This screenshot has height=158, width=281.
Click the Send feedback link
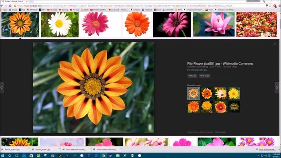tap(220, 132)
